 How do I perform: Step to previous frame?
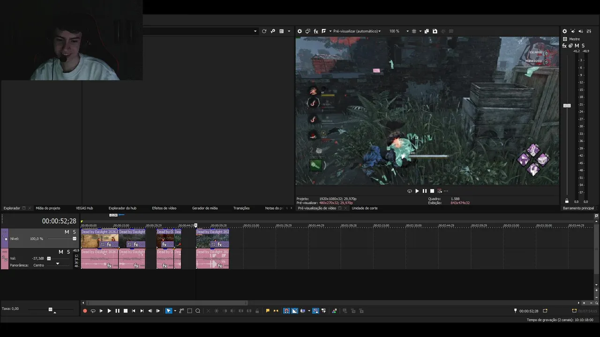[x=150, y=311]
